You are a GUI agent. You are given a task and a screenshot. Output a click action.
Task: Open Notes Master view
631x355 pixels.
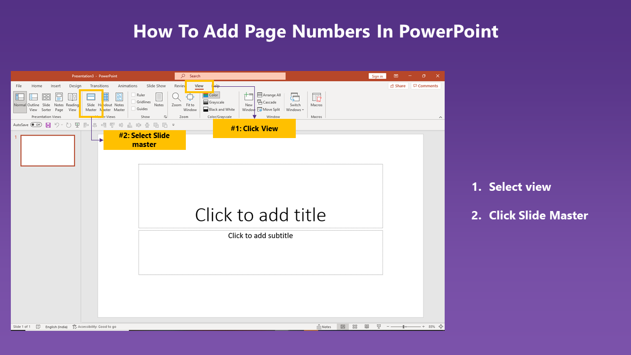tap(119, 102)
